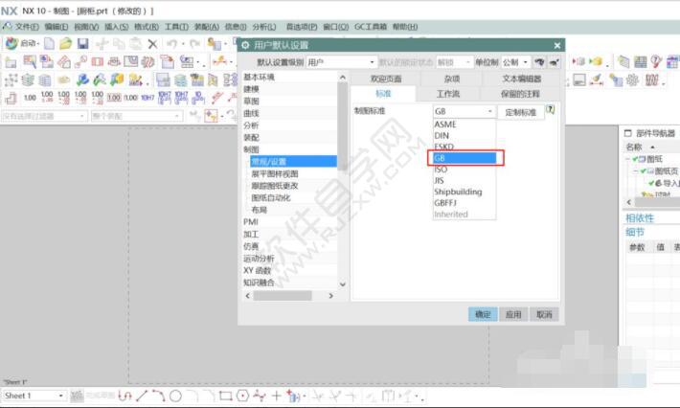Select the Profile curve tool in sketch toolbar
The width and height of the screenshot is (680, 408).
tap(125, 396)
